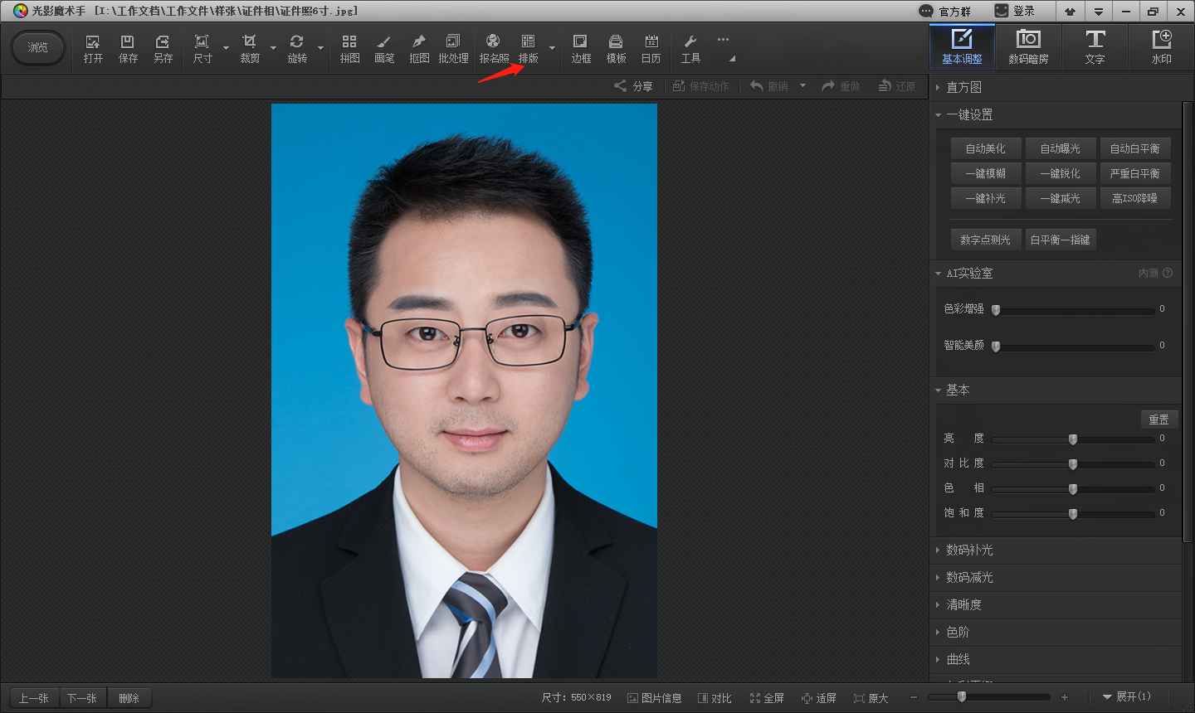The width and height of the screenshot is (1195, 713).
Task: Click the 重置 (Reset) button
Action: [x=1158, y=420]
